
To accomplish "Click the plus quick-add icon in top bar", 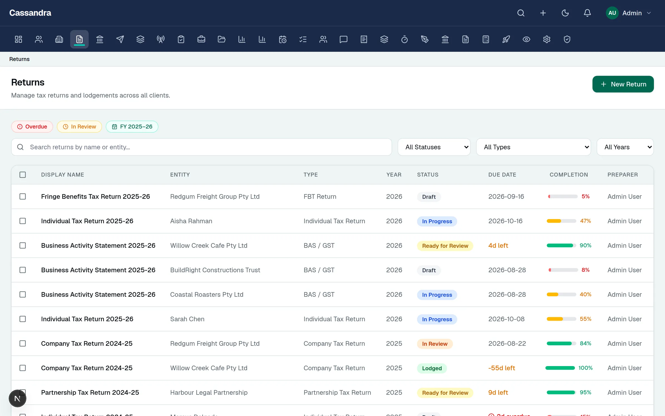I will pos(543,13).
